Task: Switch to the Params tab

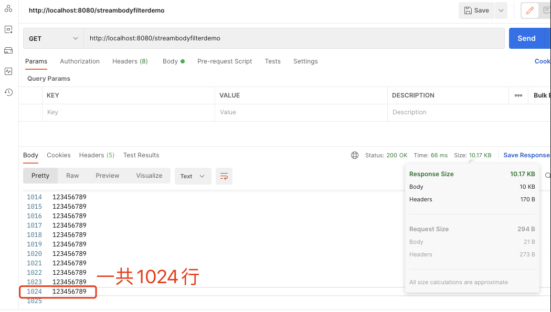Action: (36, 61)
